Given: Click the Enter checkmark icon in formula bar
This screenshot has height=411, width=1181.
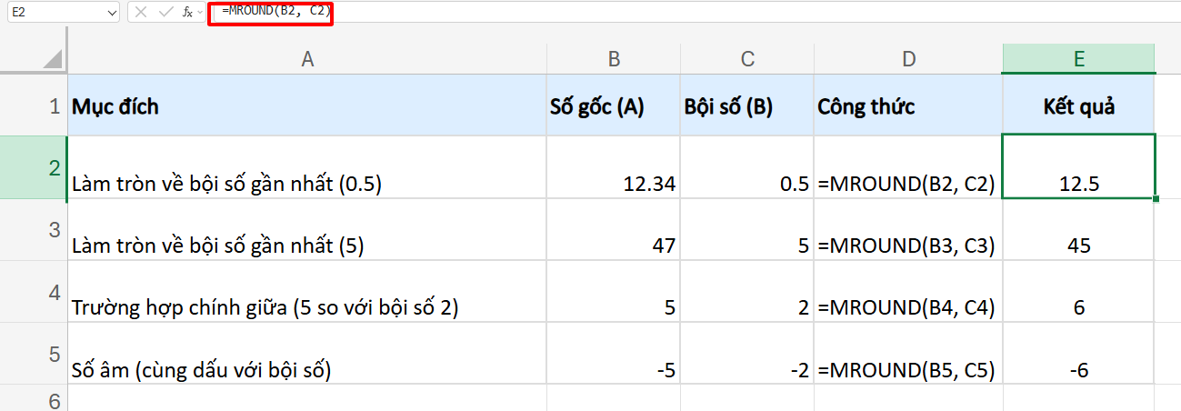Looking at the screenshot, I should (x=165, y=12).
